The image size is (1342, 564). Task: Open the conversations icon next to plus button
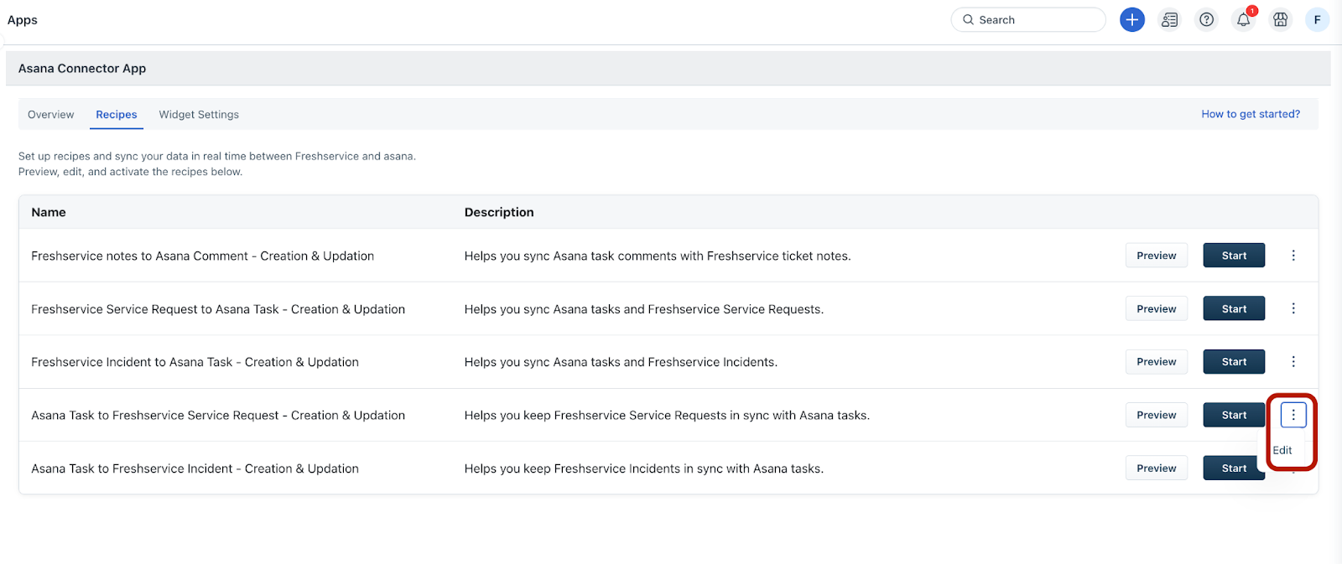[1169, 19]
